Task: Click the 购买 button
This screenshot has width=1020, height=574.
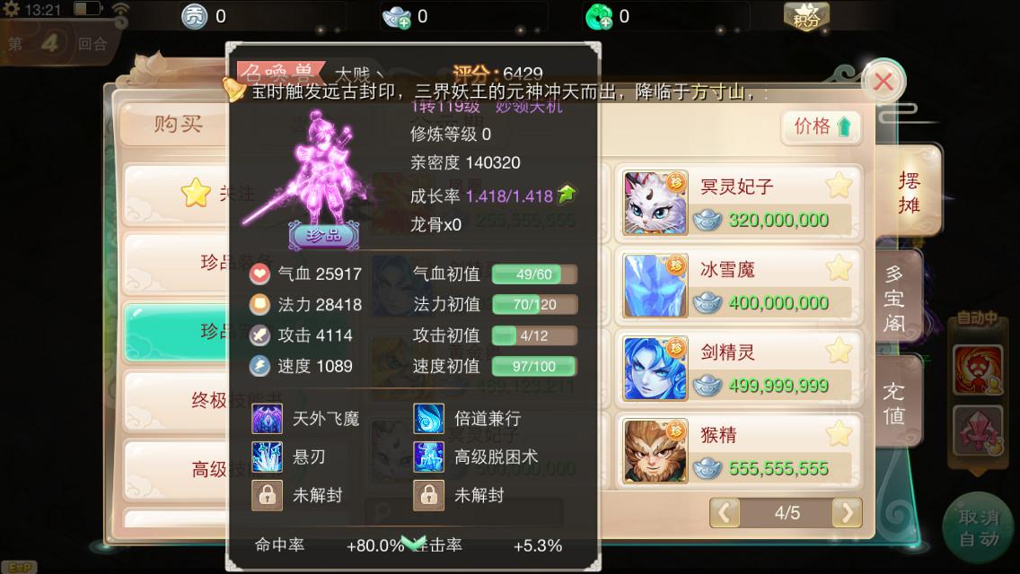Action: click(x=176, y=124)
